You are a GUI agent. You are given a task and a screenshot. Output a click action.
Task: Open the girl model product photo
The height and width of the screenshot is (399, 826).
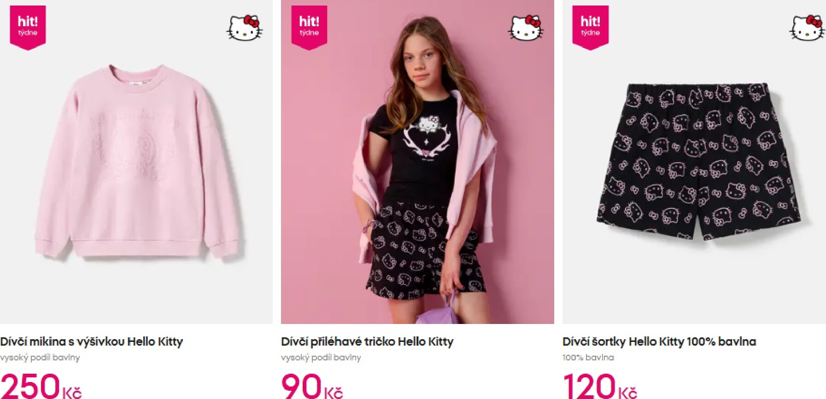(417, 162)
